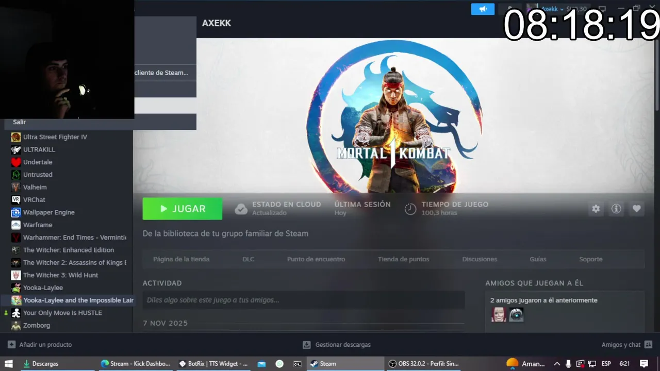660x371 pixels.
Task: Click activity message input field
Action: coord(304,300)
